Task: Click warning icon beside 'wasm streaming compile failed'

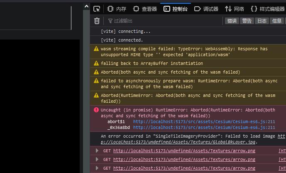Action: [96, 49]
